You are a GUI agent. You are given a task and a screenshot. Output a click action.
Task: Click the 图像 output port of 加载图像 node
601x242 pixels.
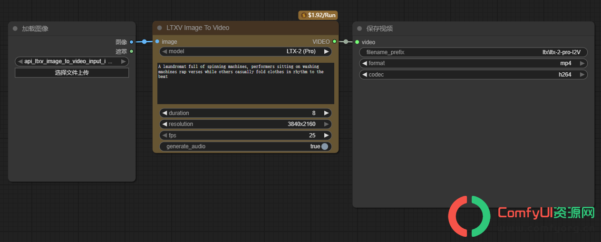(x=132, y=42)
